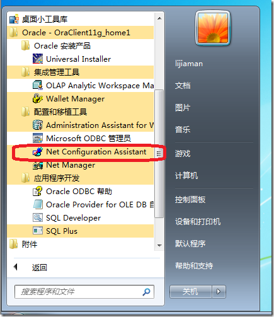Launch SQL Developer entry text

(x=74, y=218)
